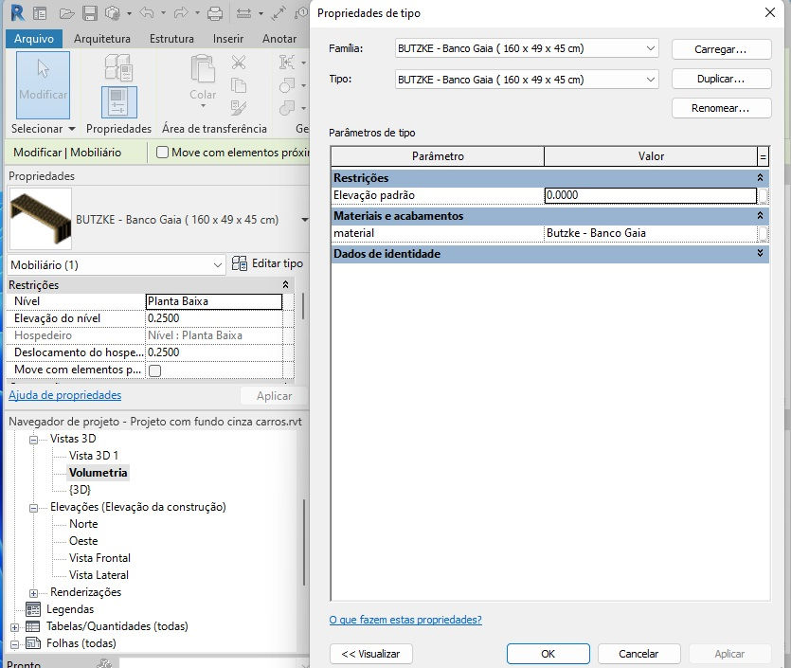The width and height of the screenshot is (791, 668).
Task: Open the Colar paste options arrow
Action: coord(204,106)
